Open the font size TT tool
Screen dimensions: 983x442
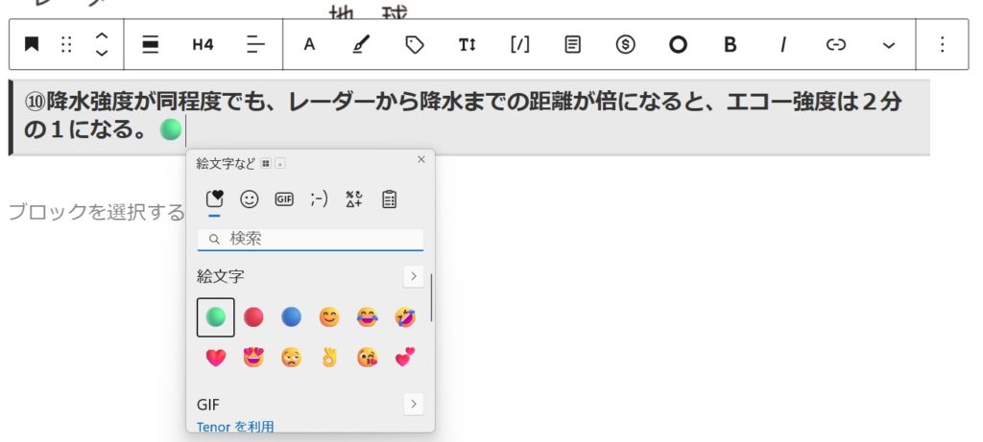tap(467, 44)
